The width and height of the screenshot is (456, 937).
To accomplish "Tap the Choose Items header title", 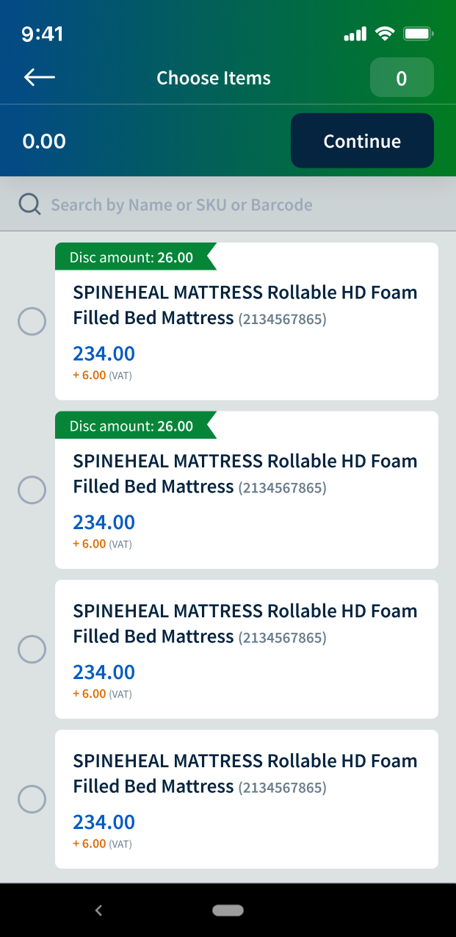I will (x=214, y=78).
